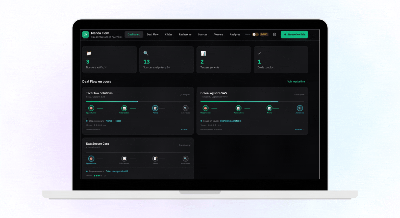Click the GreenLogistics SAS progress bar
400x218 pixels.
tap(252, 102)
